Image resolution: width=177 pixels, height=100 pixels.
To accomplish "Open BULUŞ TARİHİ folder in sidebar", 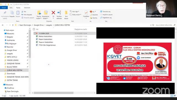I will tap(12, 67).
